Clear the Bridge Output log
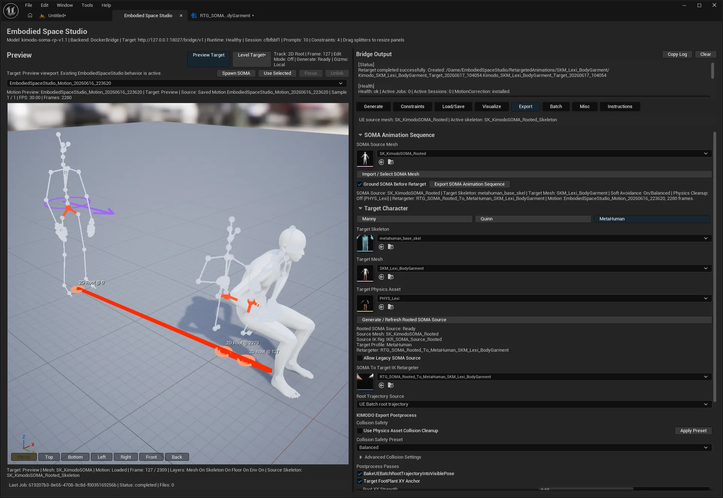The height and width of the screenshot is (498, 723). click(705, 55)
